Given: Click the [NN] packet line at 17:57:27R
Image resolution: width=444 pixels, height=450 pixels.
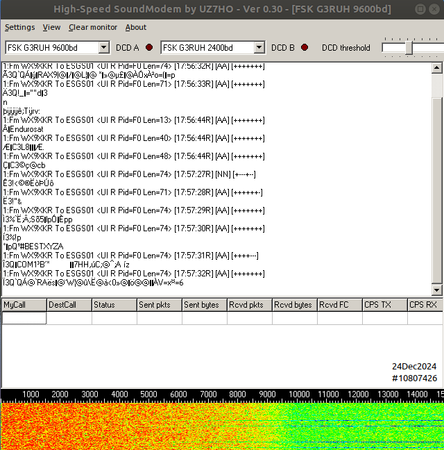Looking at the screenshot, I should [129, 174].
